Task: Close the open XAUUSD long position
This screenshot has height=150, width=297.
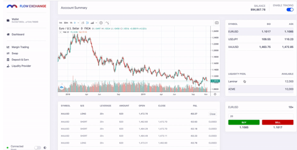Action: [212, 114]
